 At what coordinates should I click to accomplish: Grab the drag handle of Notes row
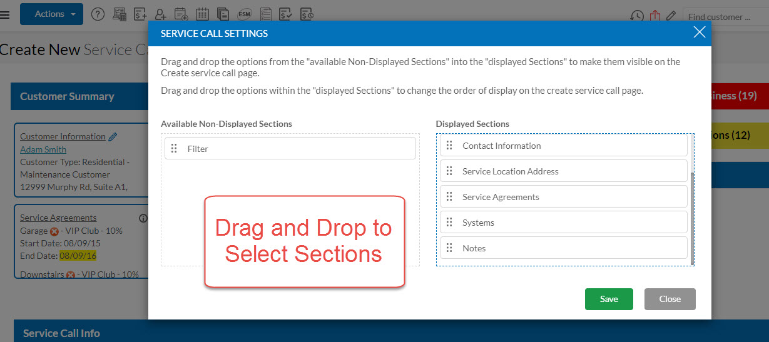pos(449,248)
